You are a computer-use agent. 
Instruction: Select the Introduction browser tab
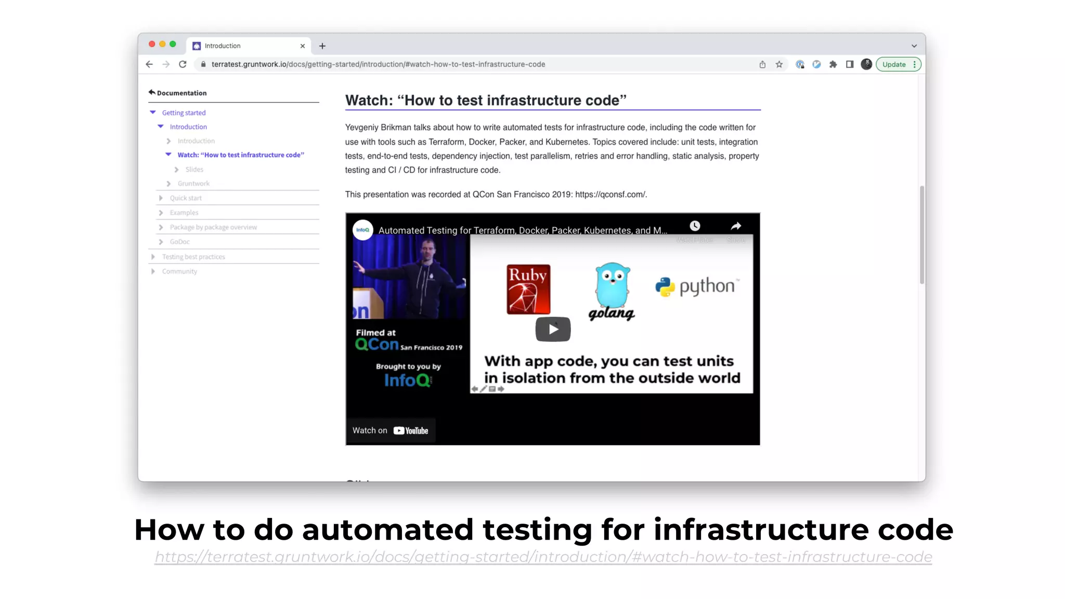249,46
